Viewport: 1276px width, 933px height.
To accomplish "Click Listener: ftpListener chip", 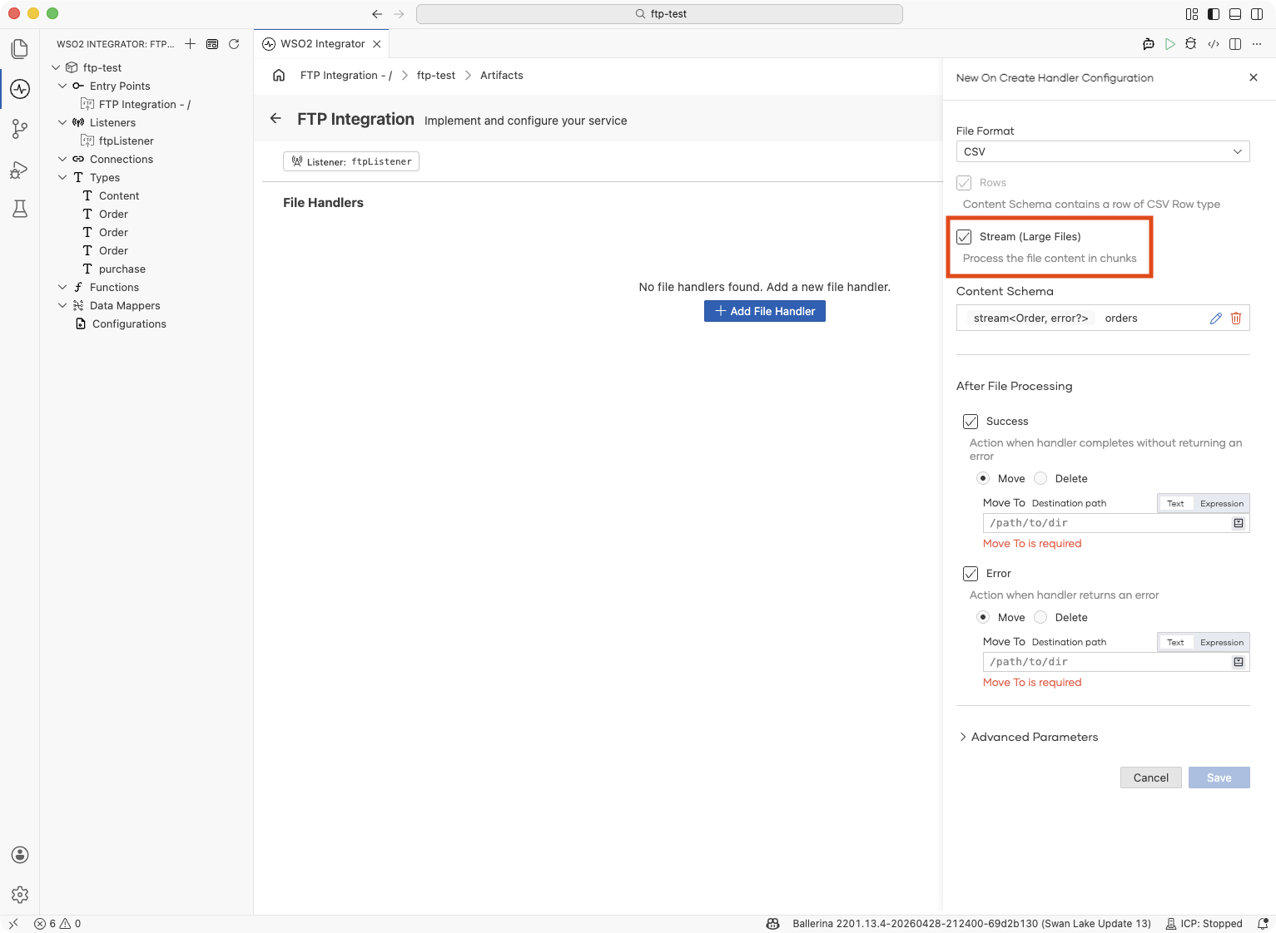I will pos(351,161).
